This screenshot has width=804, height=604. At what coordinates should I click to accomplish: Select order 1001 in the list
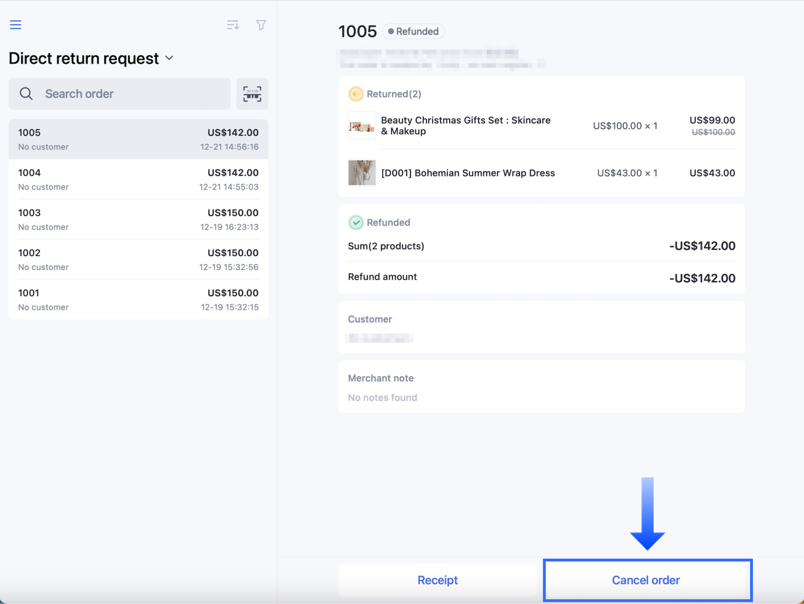(138, 300)
